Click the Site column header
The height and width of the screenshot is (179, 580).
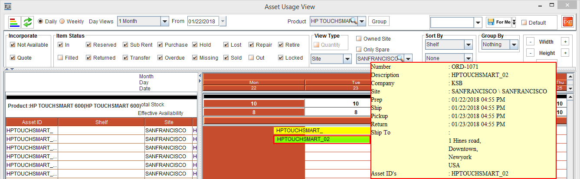tap(168, 122)
